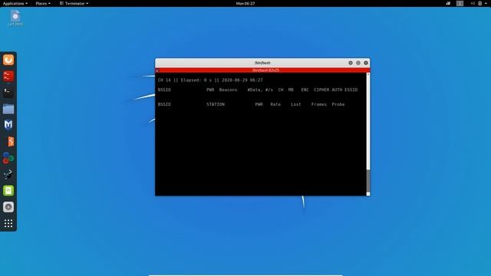This screenshot has height=276, width=491.
Task: Open the Applications menu
Action: (15, 3)
